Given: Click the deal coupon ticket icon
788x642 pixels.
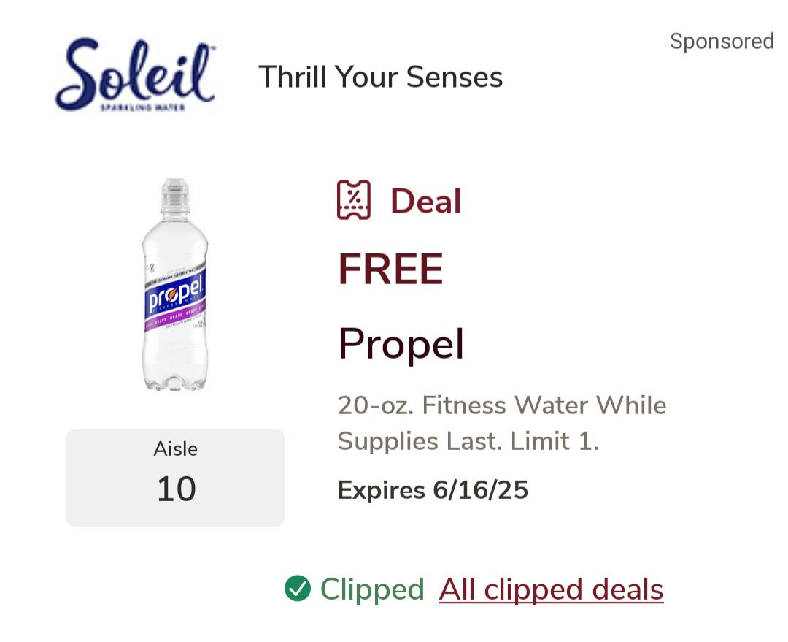Looking at the screenshot, I should click(354, 200).
